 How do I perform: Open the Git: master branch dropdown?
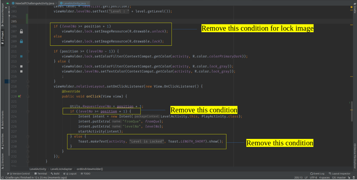pos(339,177)
